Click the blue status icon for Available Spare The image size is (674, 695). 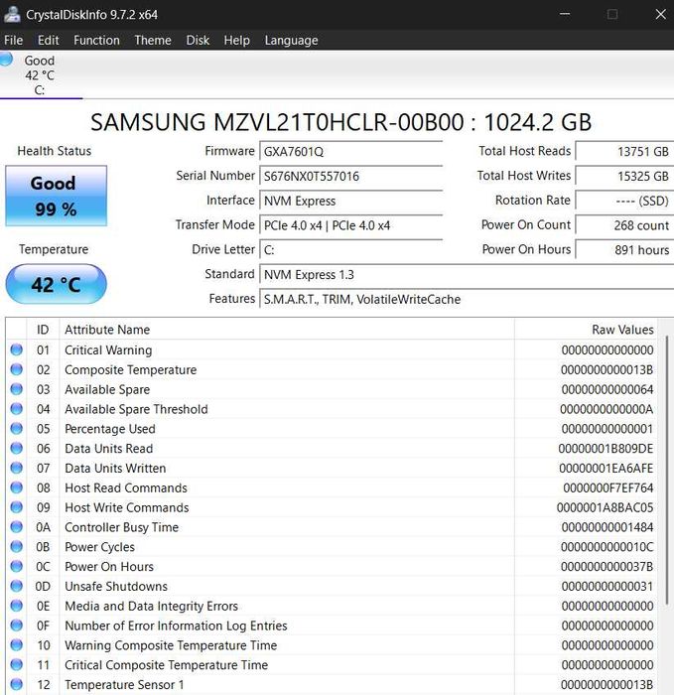17,389
